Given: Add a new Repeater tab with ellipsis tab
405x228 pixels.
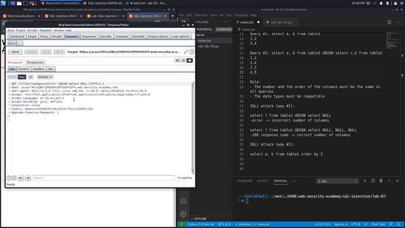Looking at the screenshot, I should point(20,43).
